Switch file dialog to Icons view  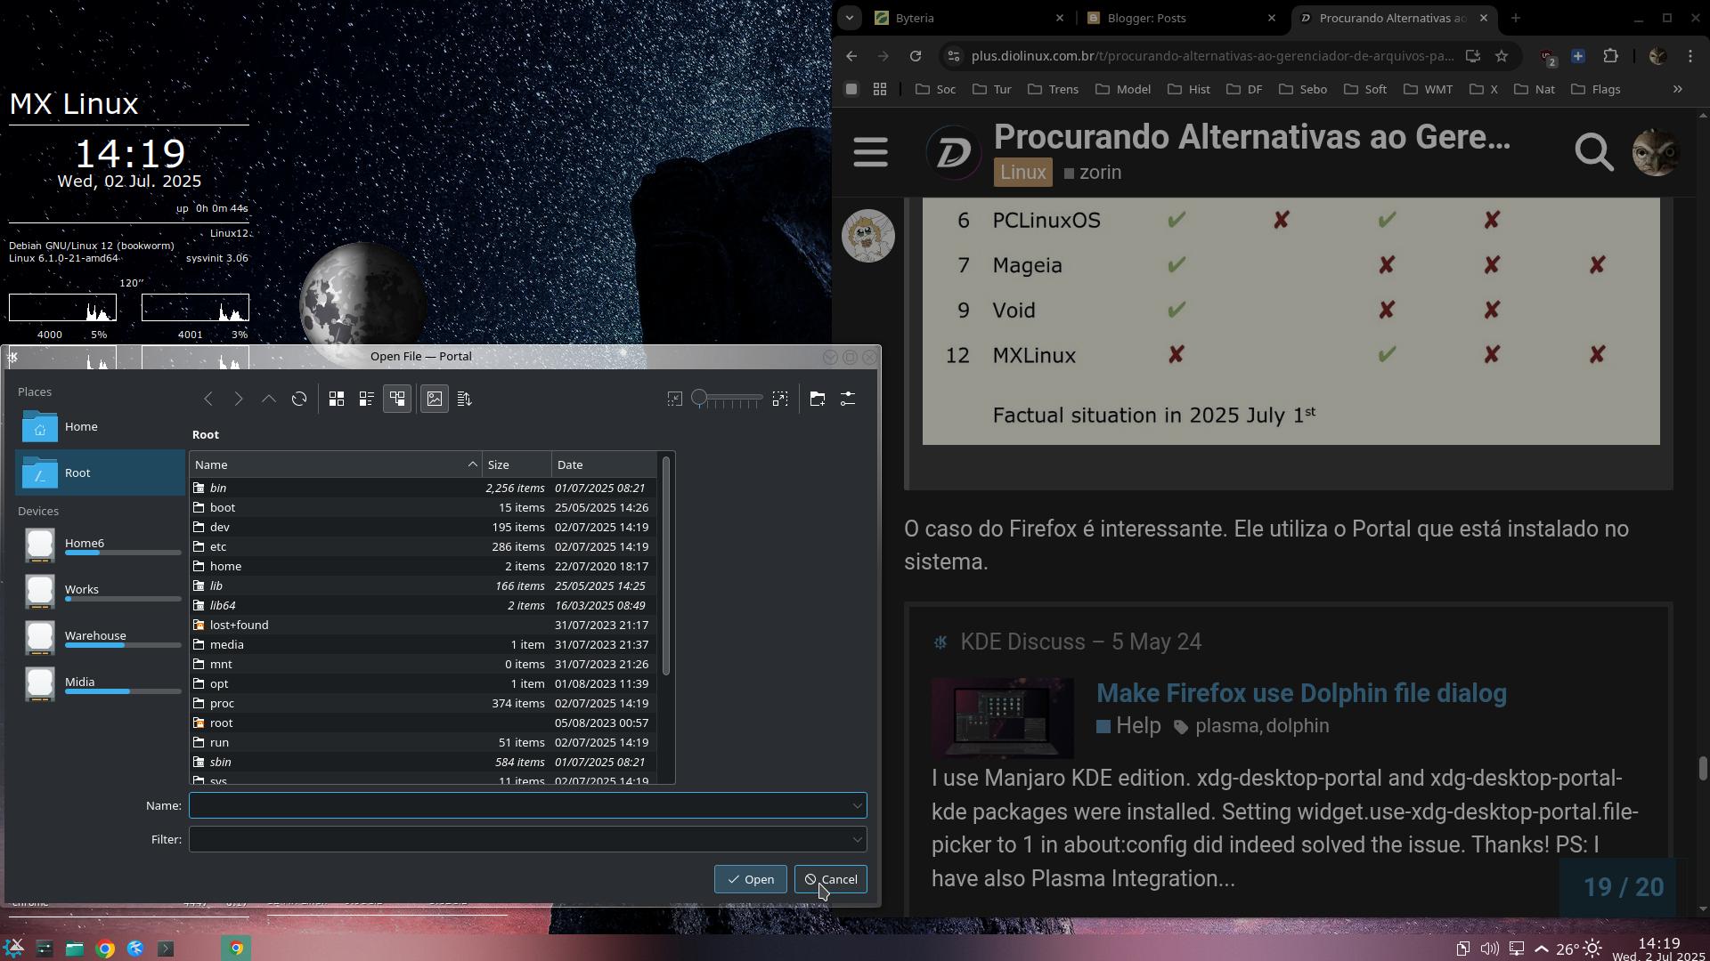tap(337, 399)
